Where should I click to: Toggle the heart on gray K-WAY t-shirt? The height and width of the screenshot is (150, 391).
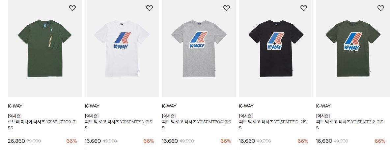click(226, 8)
